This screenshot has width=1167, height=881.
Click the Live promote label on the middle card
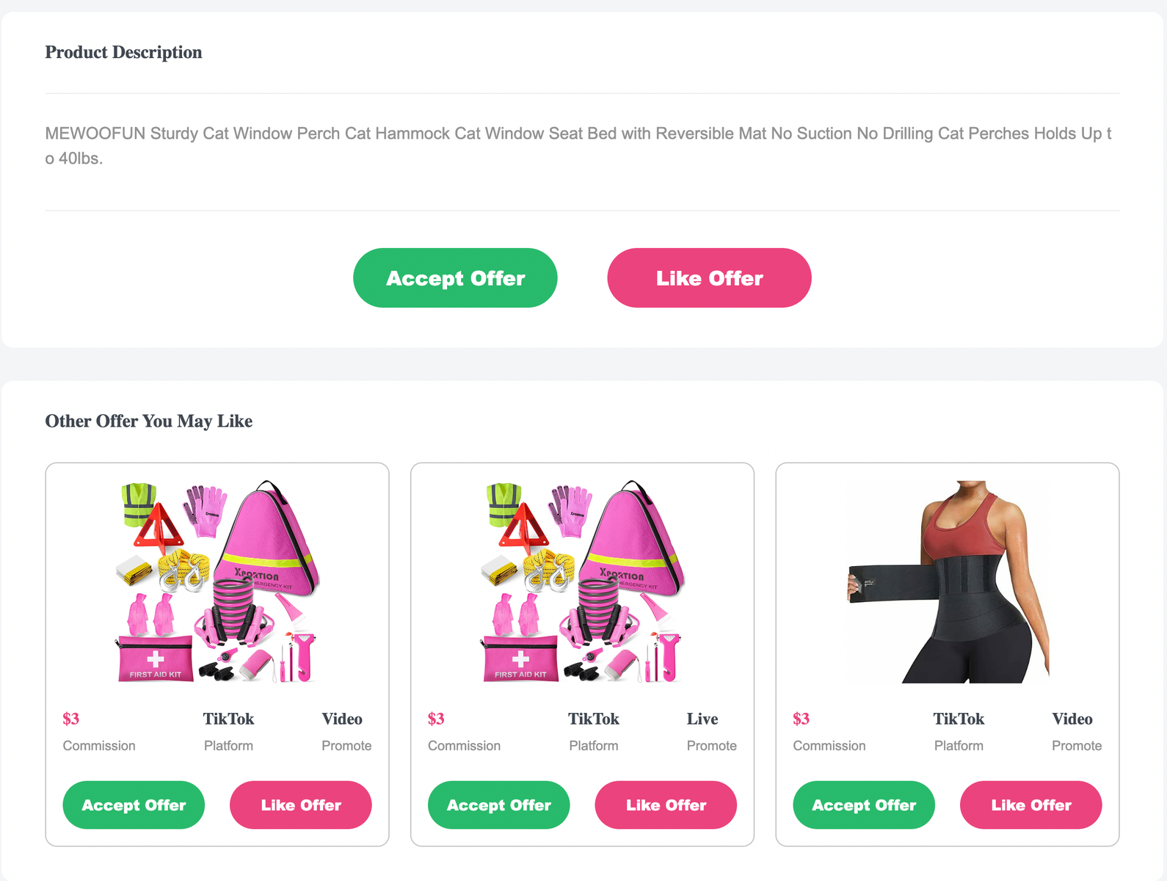tap(702, 719)
